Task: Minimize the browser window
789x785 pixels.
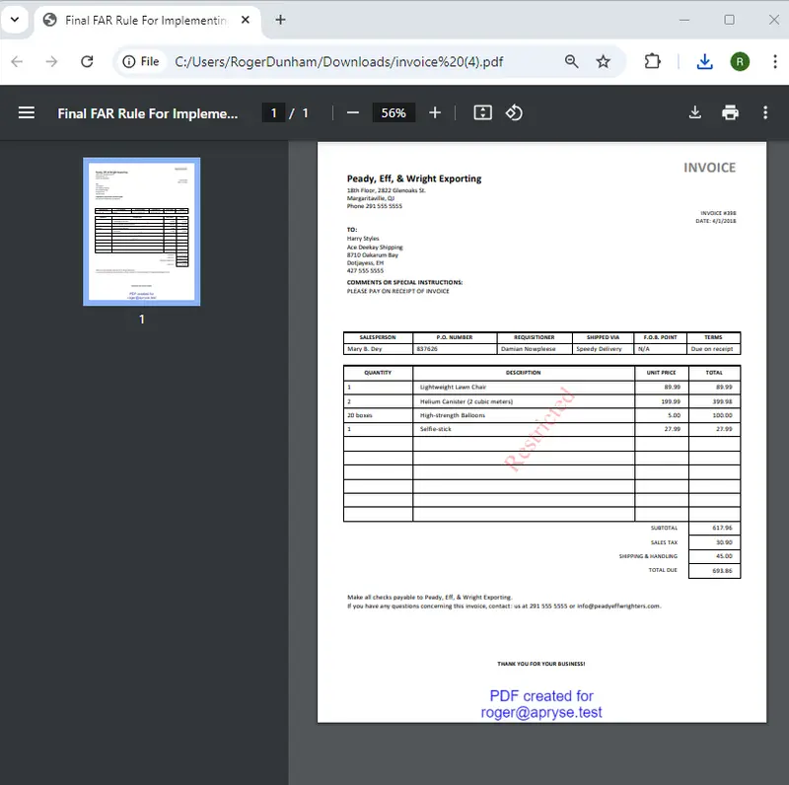Action: click(x=684, y=20)
